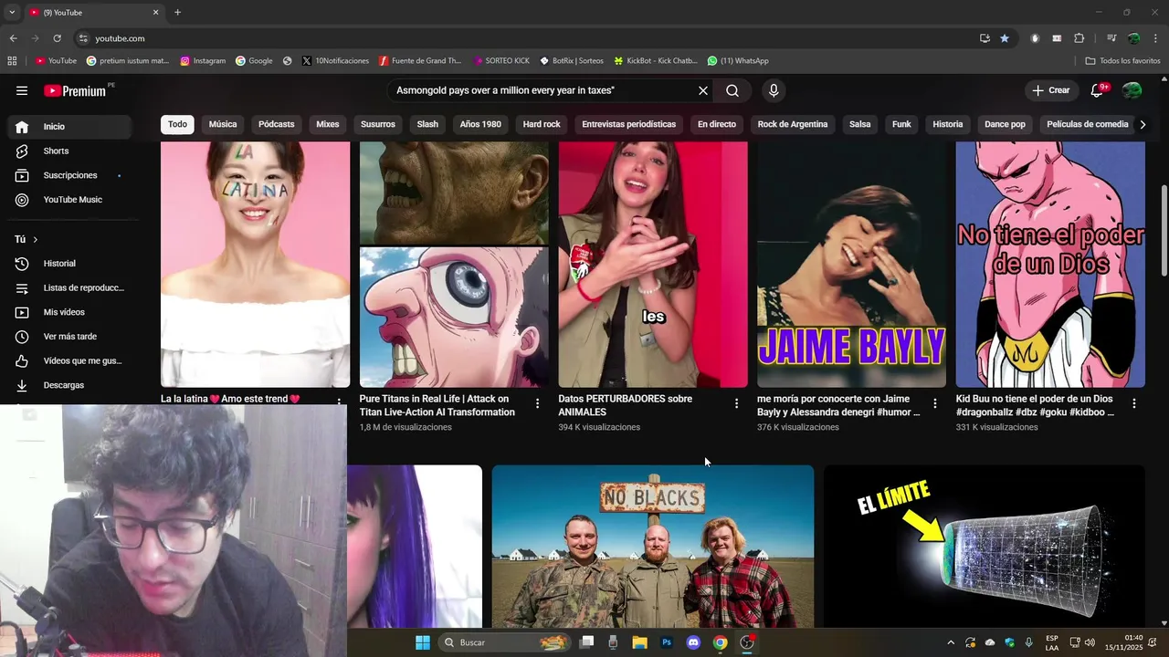Viewport: 1169px width, 657px height.
Task: Open a new Chrome tab
Action: (177, 12)
